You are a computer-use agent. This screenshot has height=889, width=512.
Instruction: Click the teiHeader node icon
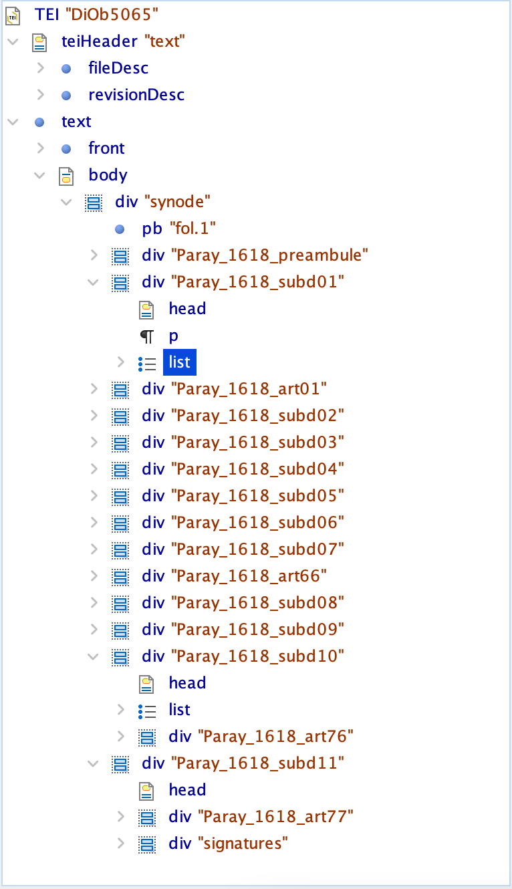[x=39, y=41]
